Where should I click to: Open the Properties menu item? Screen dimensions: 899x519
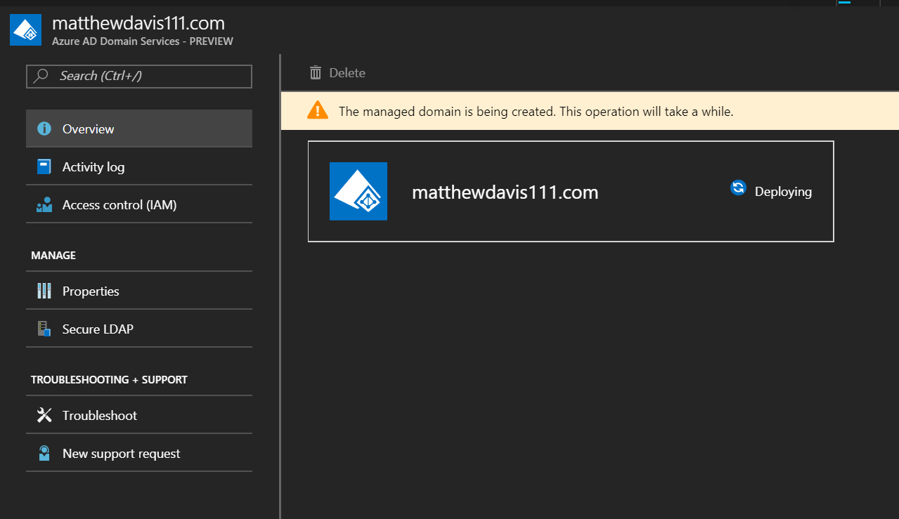(139, 291)
